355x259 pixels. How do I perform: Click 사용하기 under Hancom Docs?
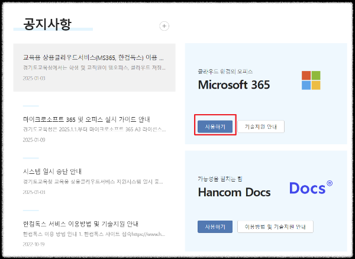(215, 226)
